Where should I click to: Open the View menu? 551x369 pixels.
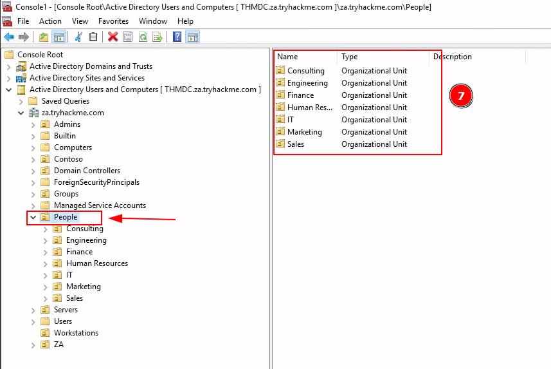[80, 21]
